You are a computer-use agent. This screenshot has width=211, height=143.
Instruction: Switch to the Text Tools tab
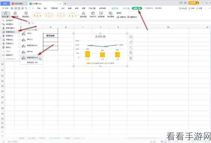pyautogui.click(x=126, y=8)
